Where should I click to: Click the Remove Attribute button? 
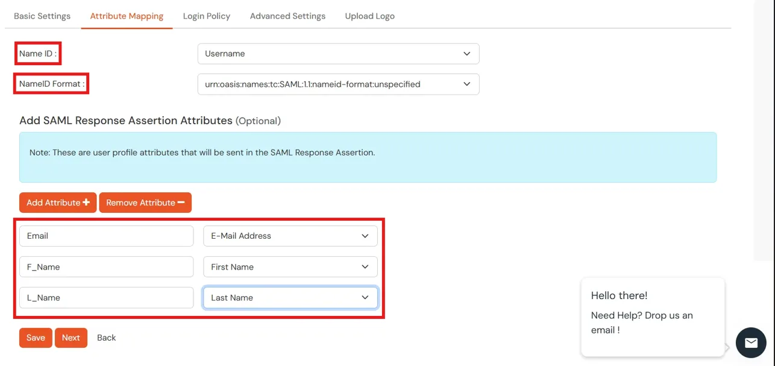click(145, 203)
